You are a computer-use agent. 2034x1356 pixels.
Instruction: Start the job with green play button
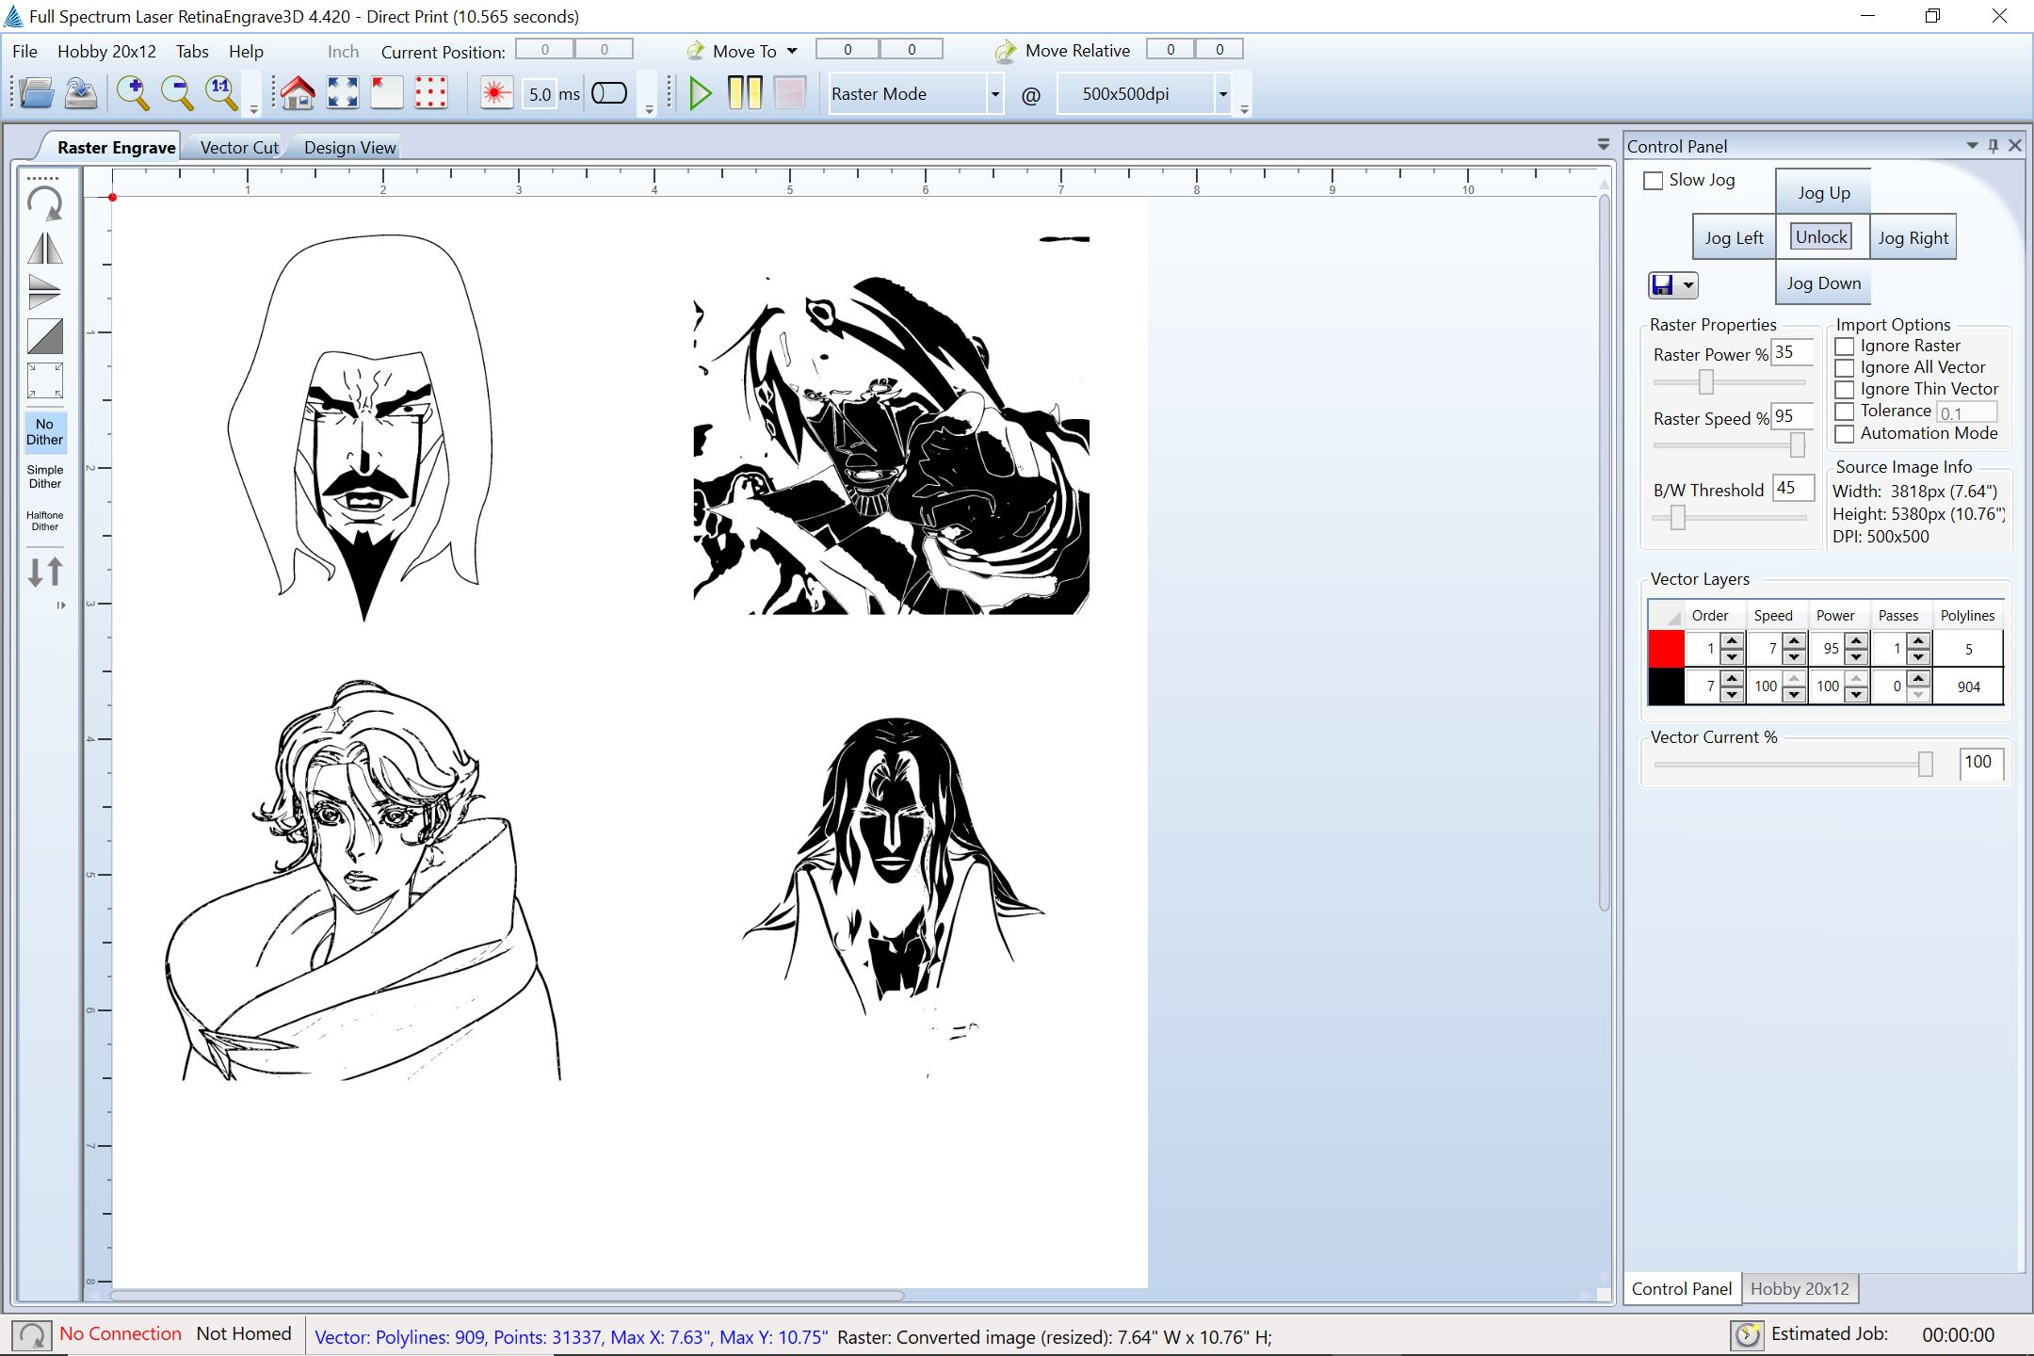click(700, 93)
